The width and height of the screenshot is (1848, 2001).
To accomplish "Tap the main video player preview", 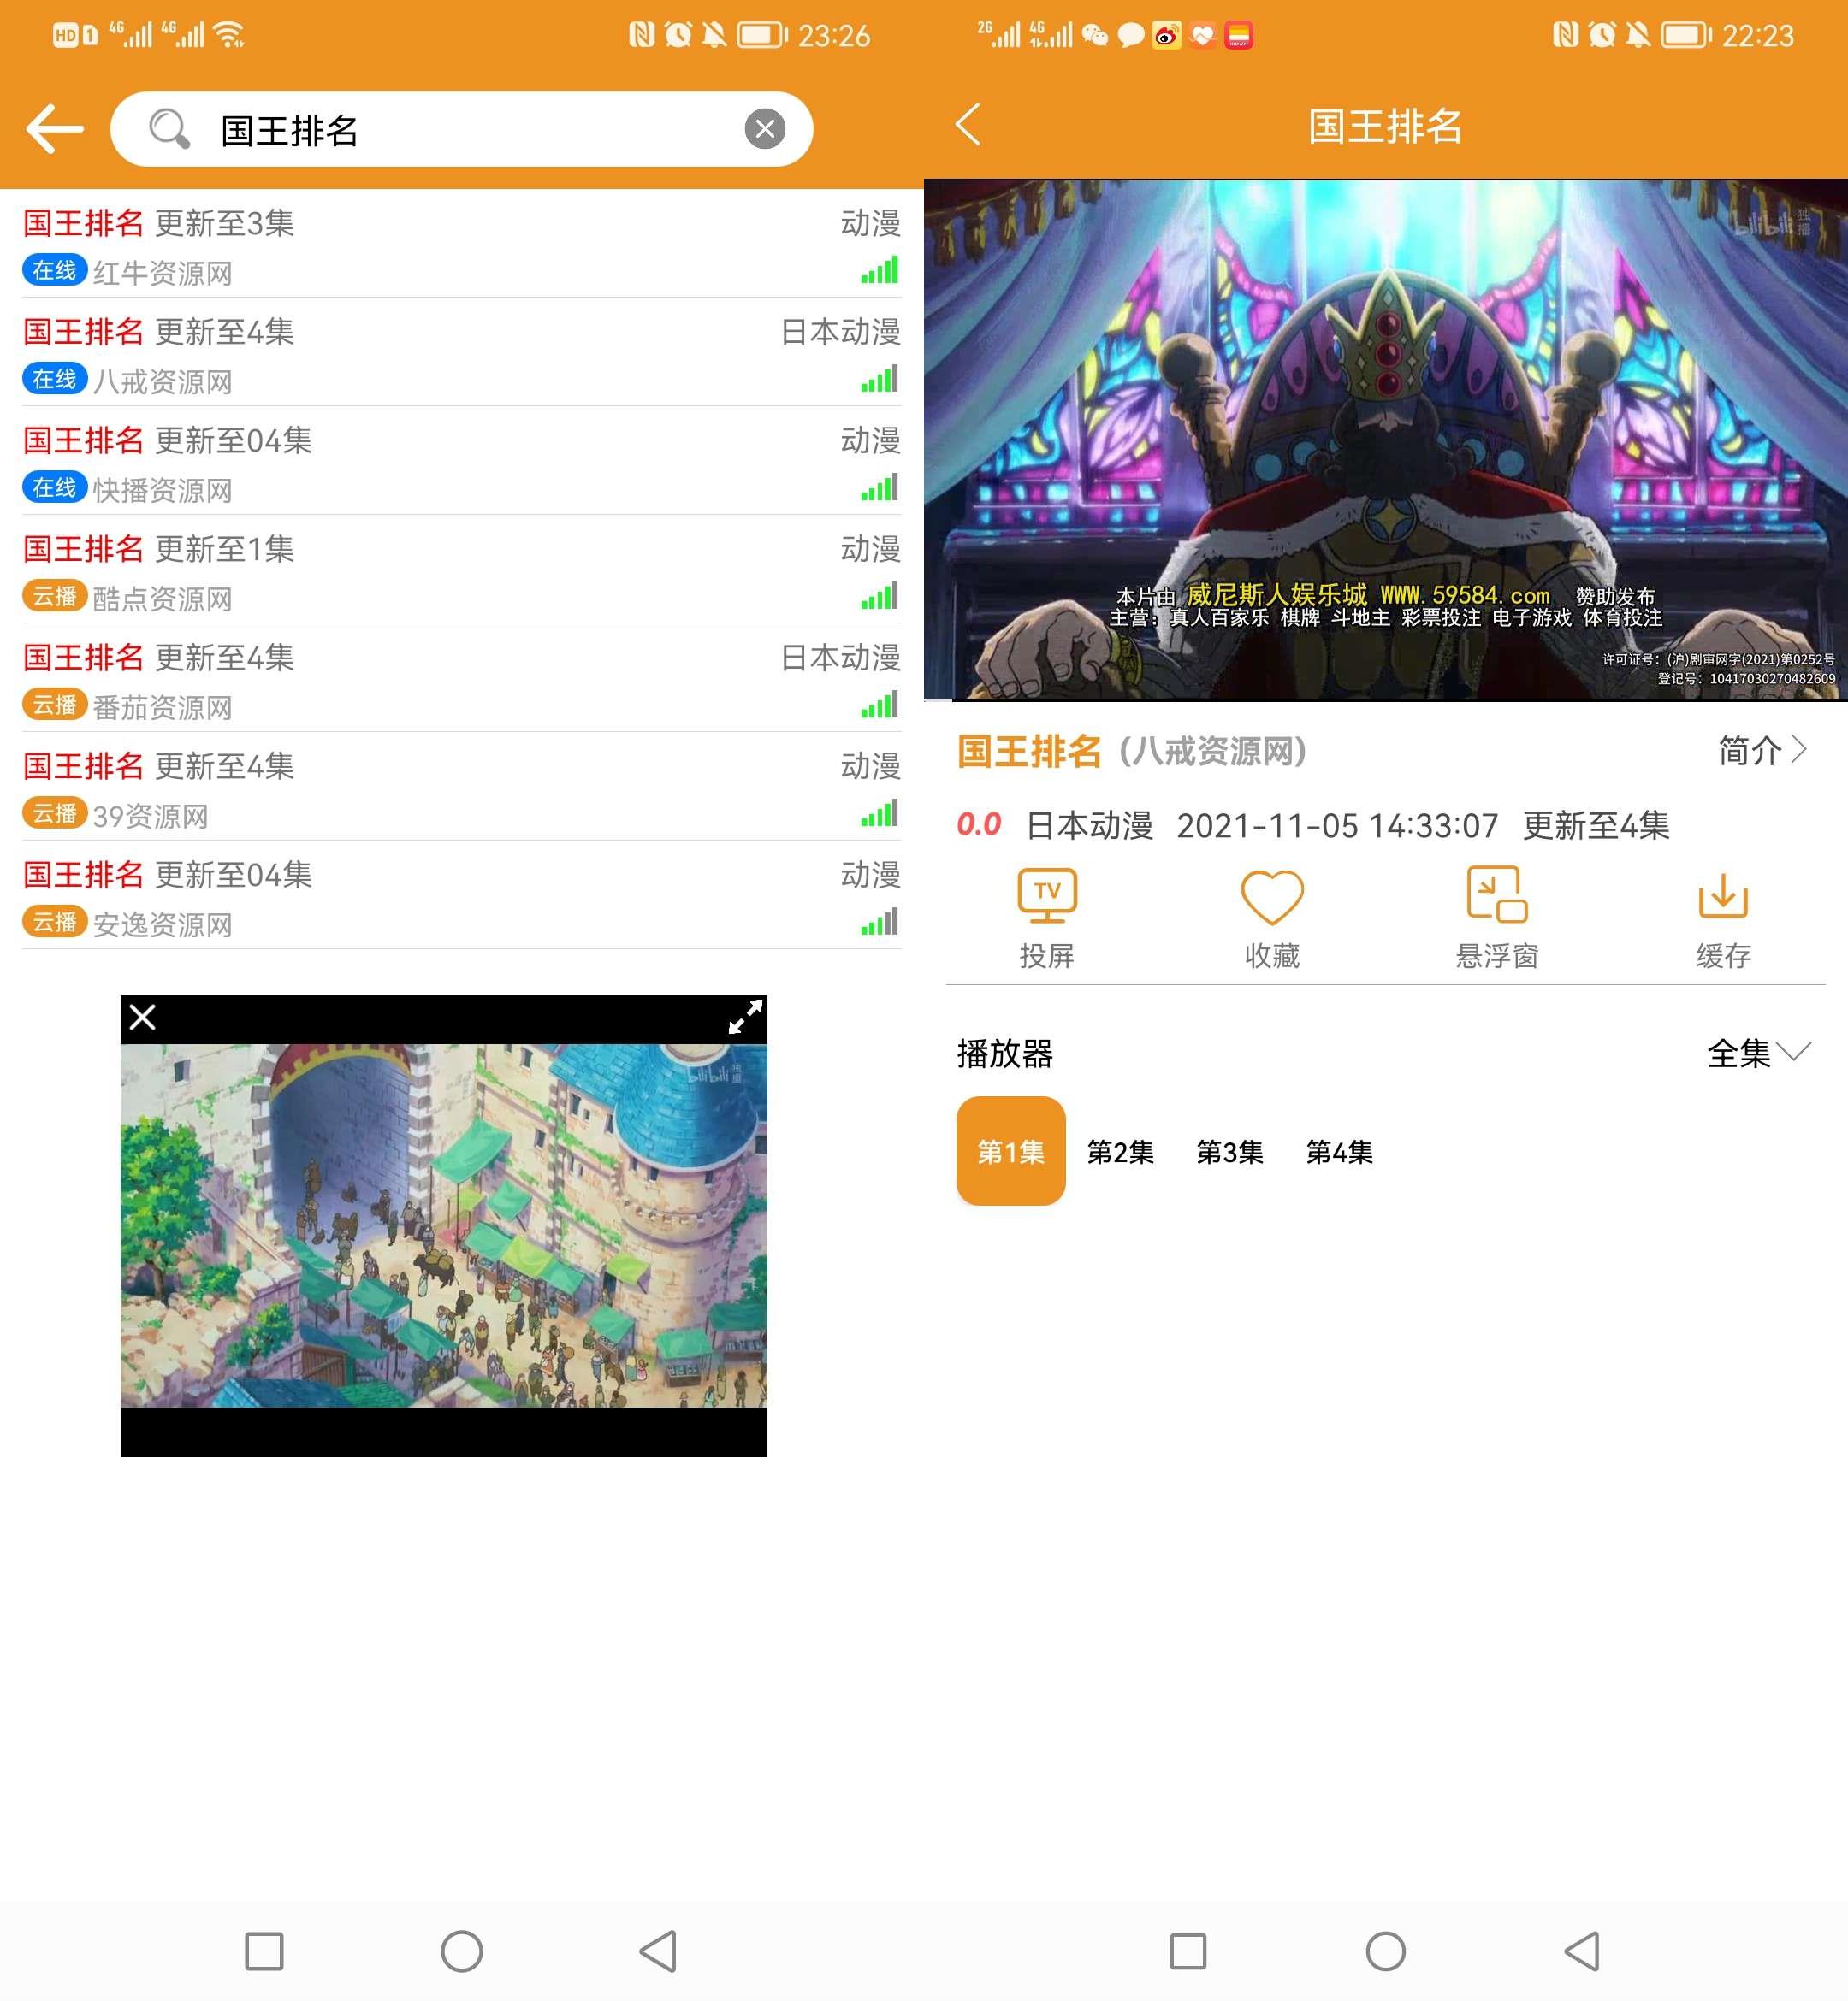I will (1386, 440).
